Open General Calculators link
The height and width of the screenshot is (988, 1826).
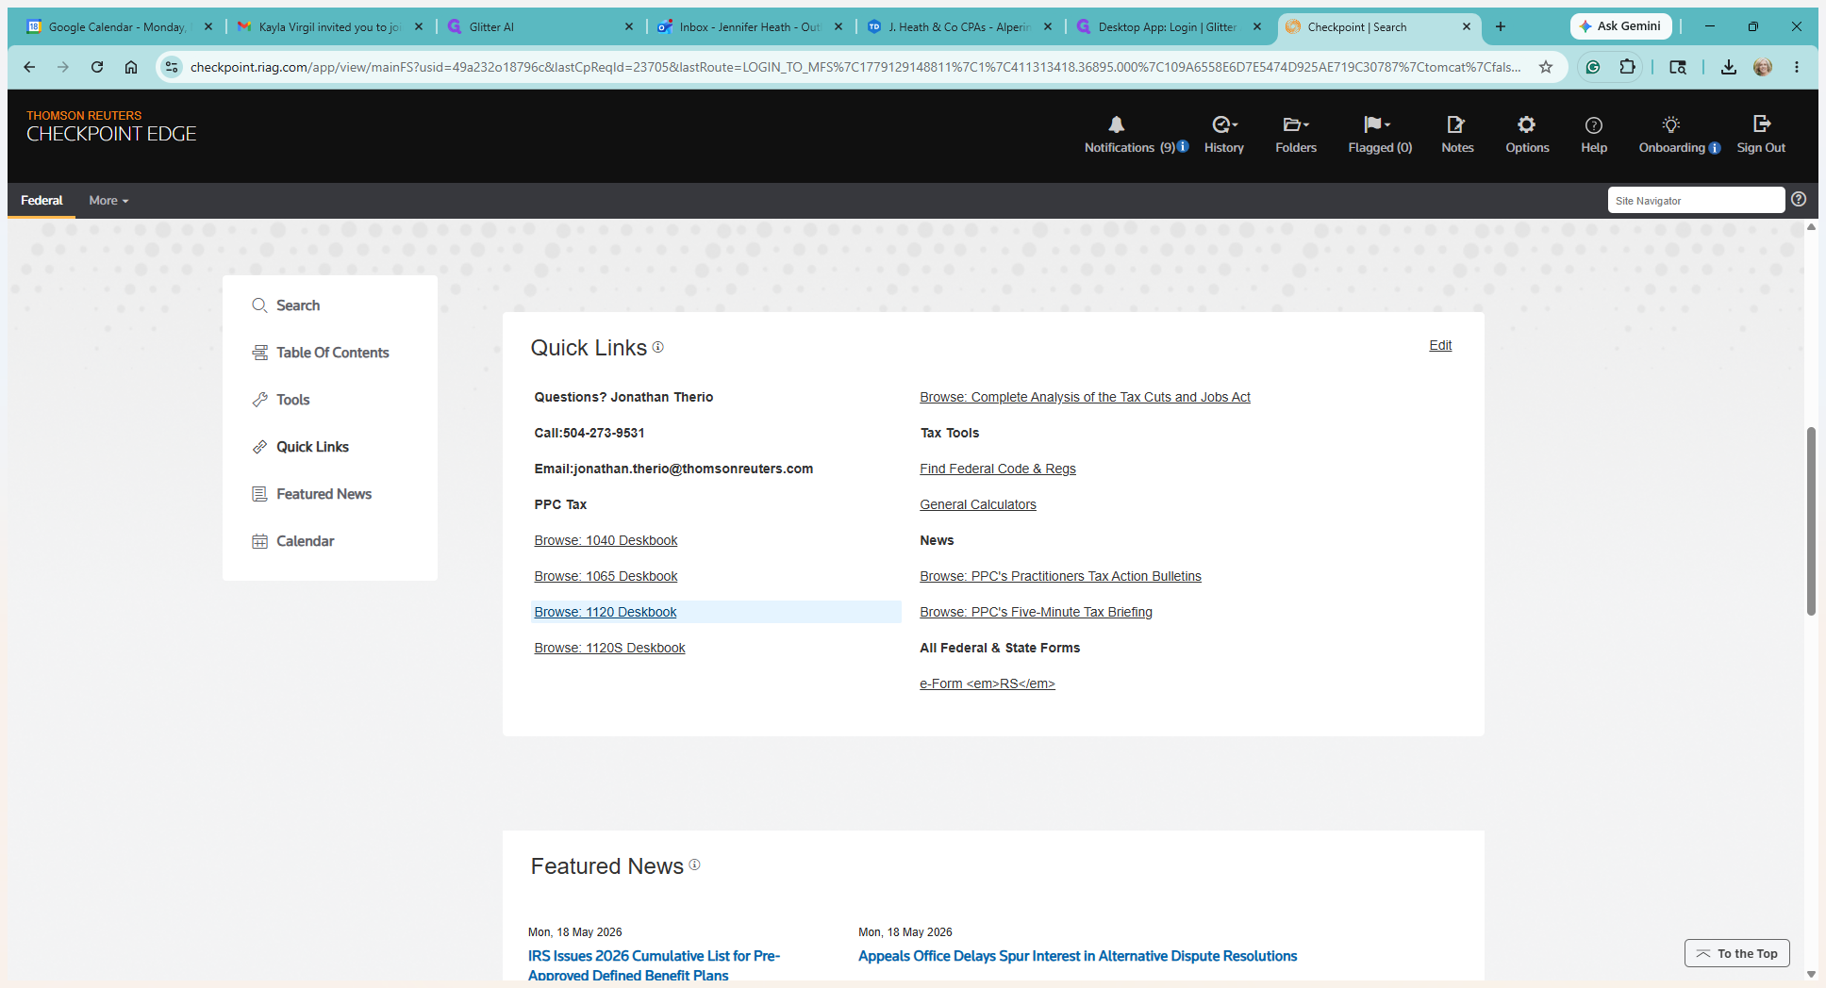(978, 504)
